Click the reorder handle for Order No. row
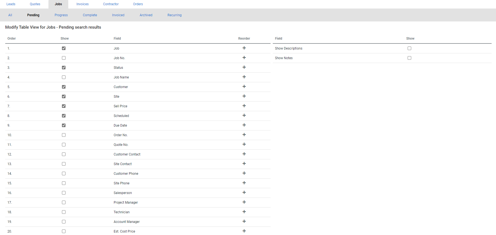This screenshot has width=496, height=235. pyautogui.click(x=244, y=135)
